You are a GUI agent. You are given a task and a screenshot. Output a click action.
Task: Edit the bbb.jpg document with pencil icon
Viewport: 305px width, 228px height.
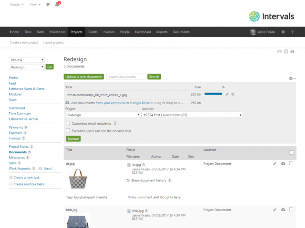click(274, 210)
